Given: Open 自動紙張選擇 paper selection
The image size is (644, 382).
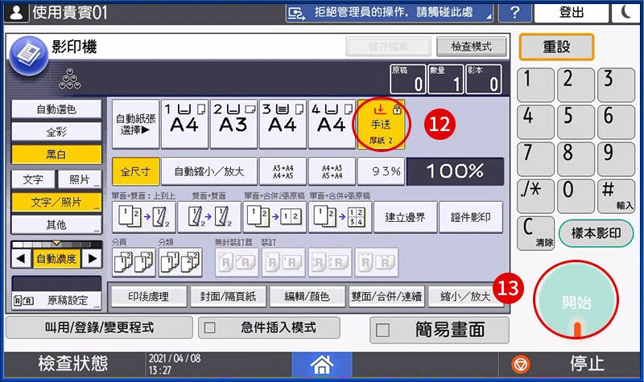Looking at the screenshot, I should (x=135, y=124).
